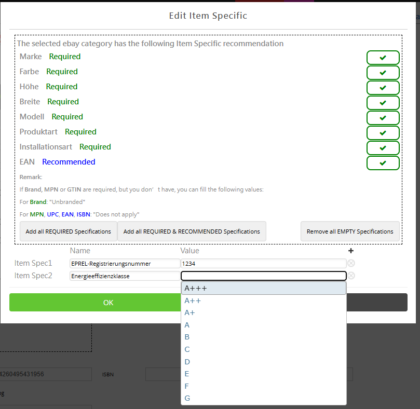Remove Item Spec1 row with delete icon
The image size is (420, 409).
(351, 263)
